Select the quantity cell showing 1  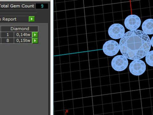coord(7,35)
